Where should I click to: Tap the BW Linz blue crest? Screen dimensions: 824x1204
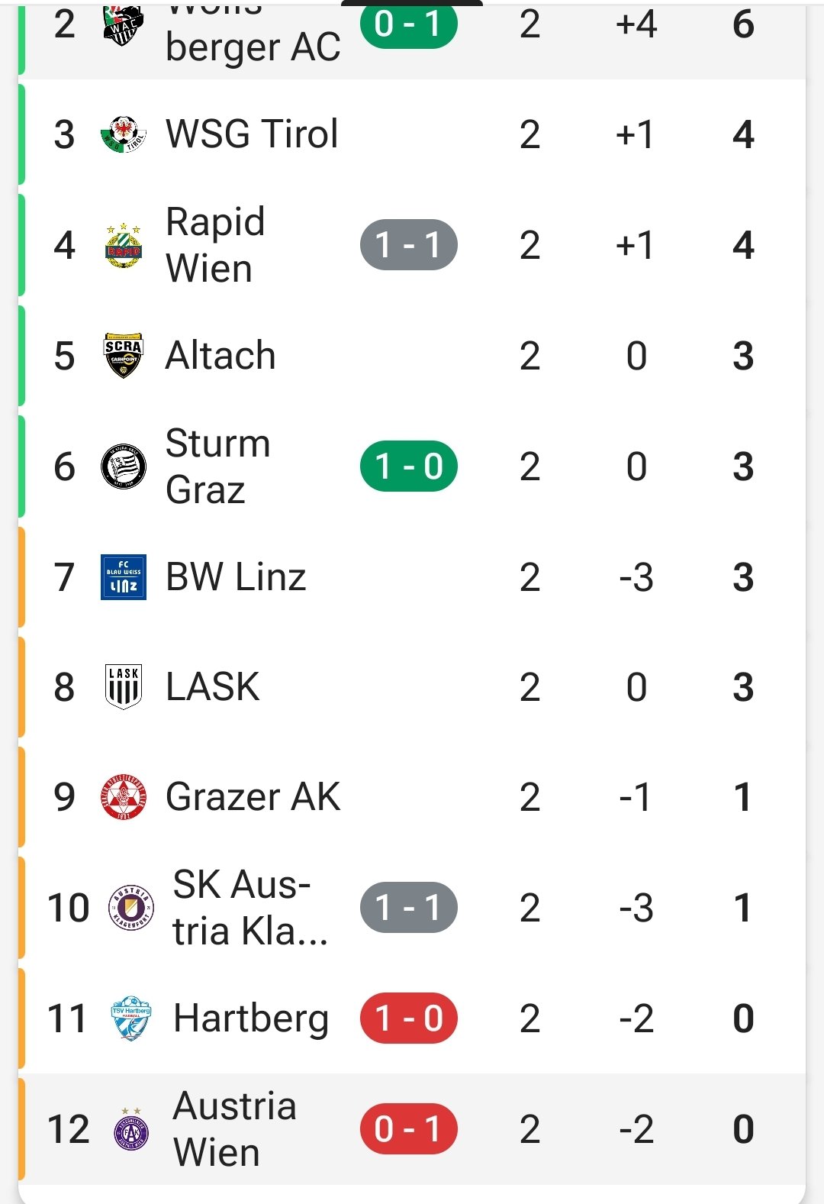123,577
